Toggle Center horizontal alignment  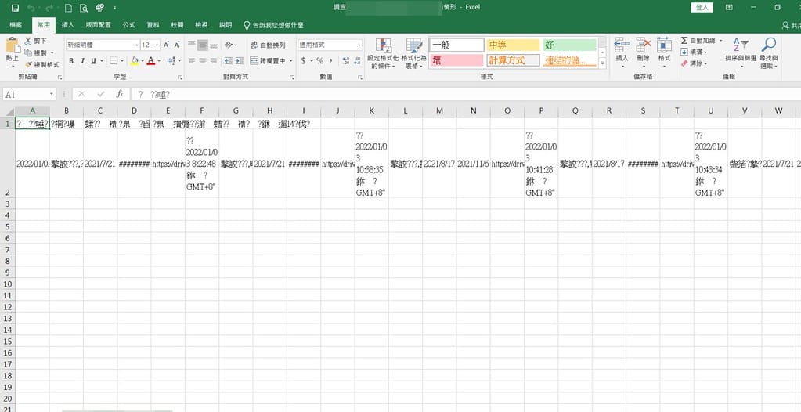point(203,61)
